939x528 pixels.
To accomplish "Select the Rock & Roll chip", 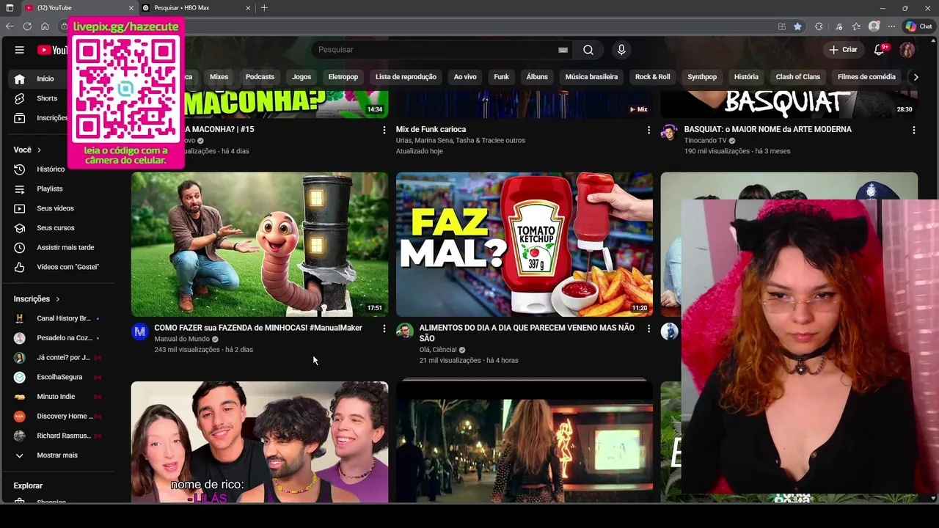I will pyautogui.click(x=653, y=77).
